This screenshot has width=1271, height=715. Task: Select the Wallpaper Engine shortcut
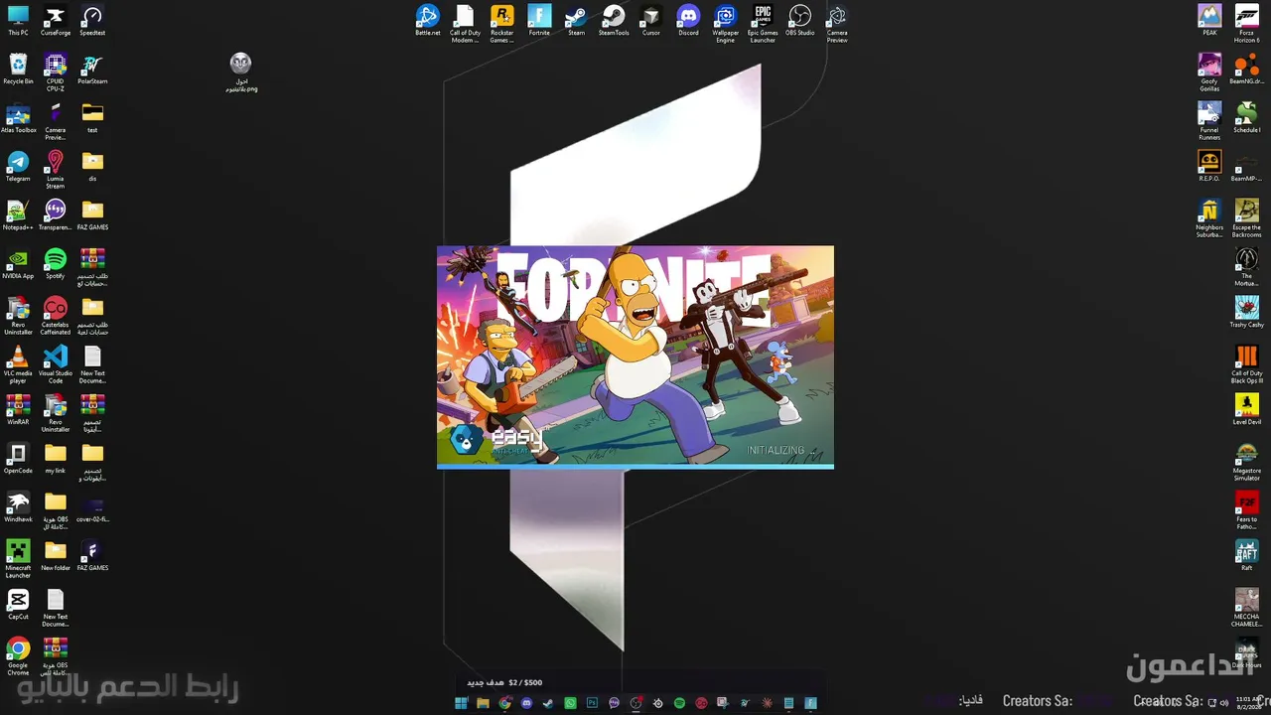click(x=725, y=24)
